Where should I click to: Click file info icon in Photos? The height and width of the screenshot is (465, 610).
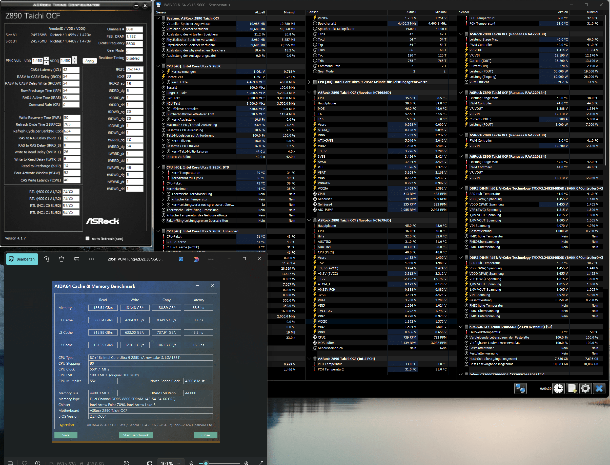click(38, 463)
